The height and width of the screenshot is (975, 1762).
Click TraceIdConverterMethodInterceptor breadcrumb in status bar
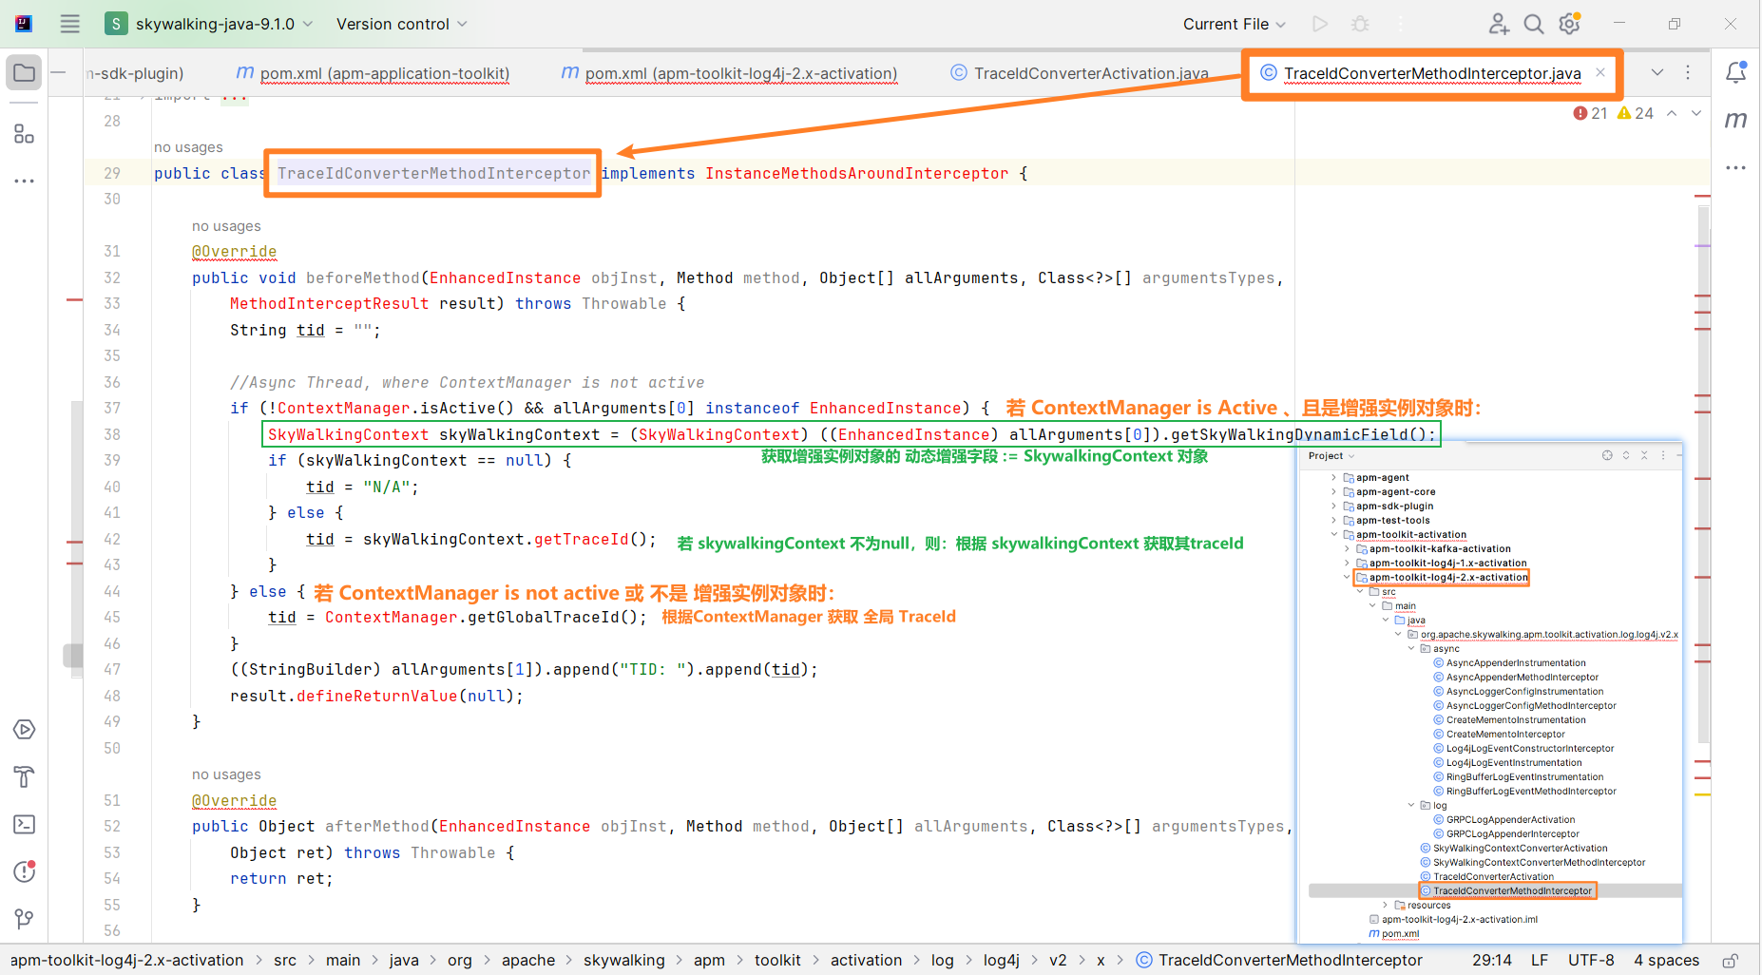pos(1279,961)
